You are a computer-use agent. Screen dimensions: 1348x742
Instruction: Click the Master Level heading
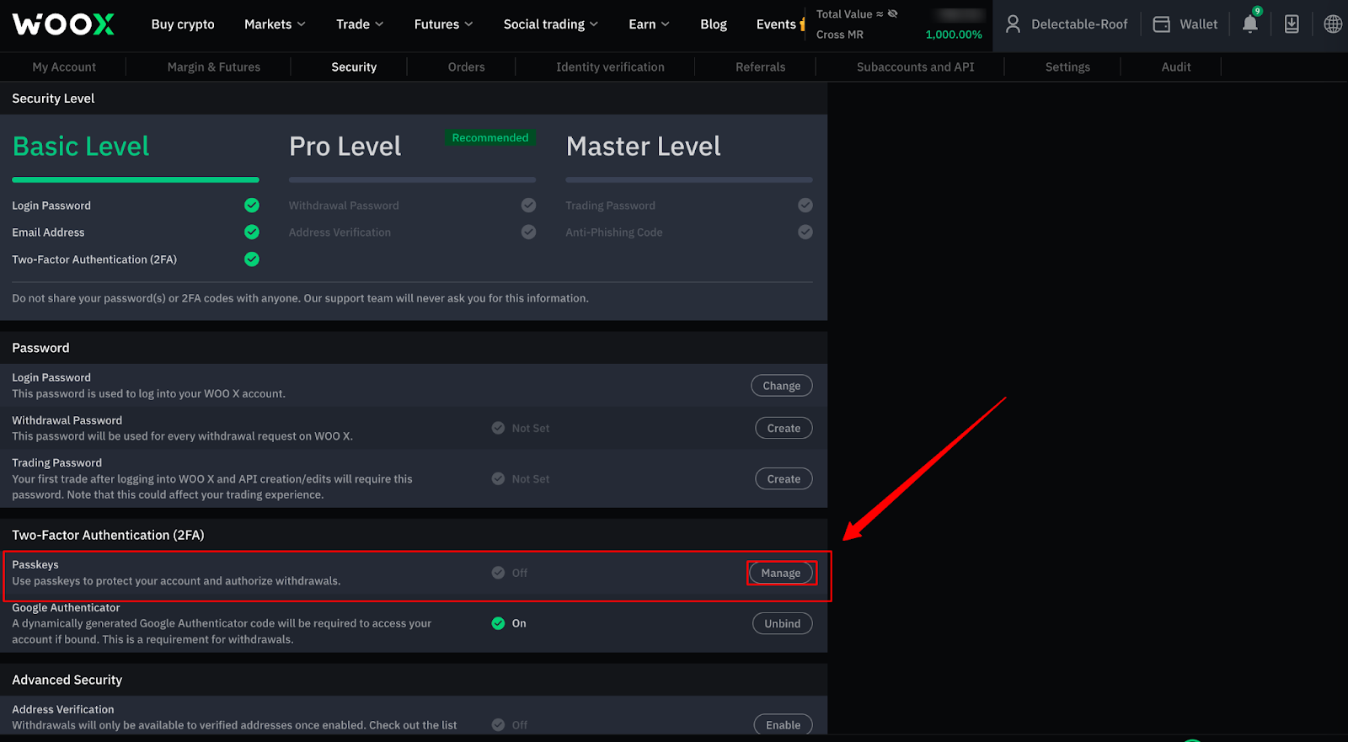click(x=644, y=147)
